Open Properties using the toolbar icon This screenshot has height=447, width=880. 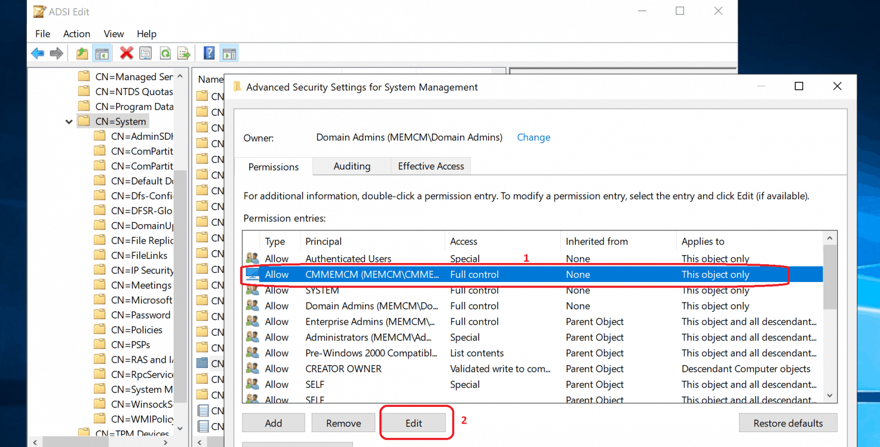tap(146, 53)
